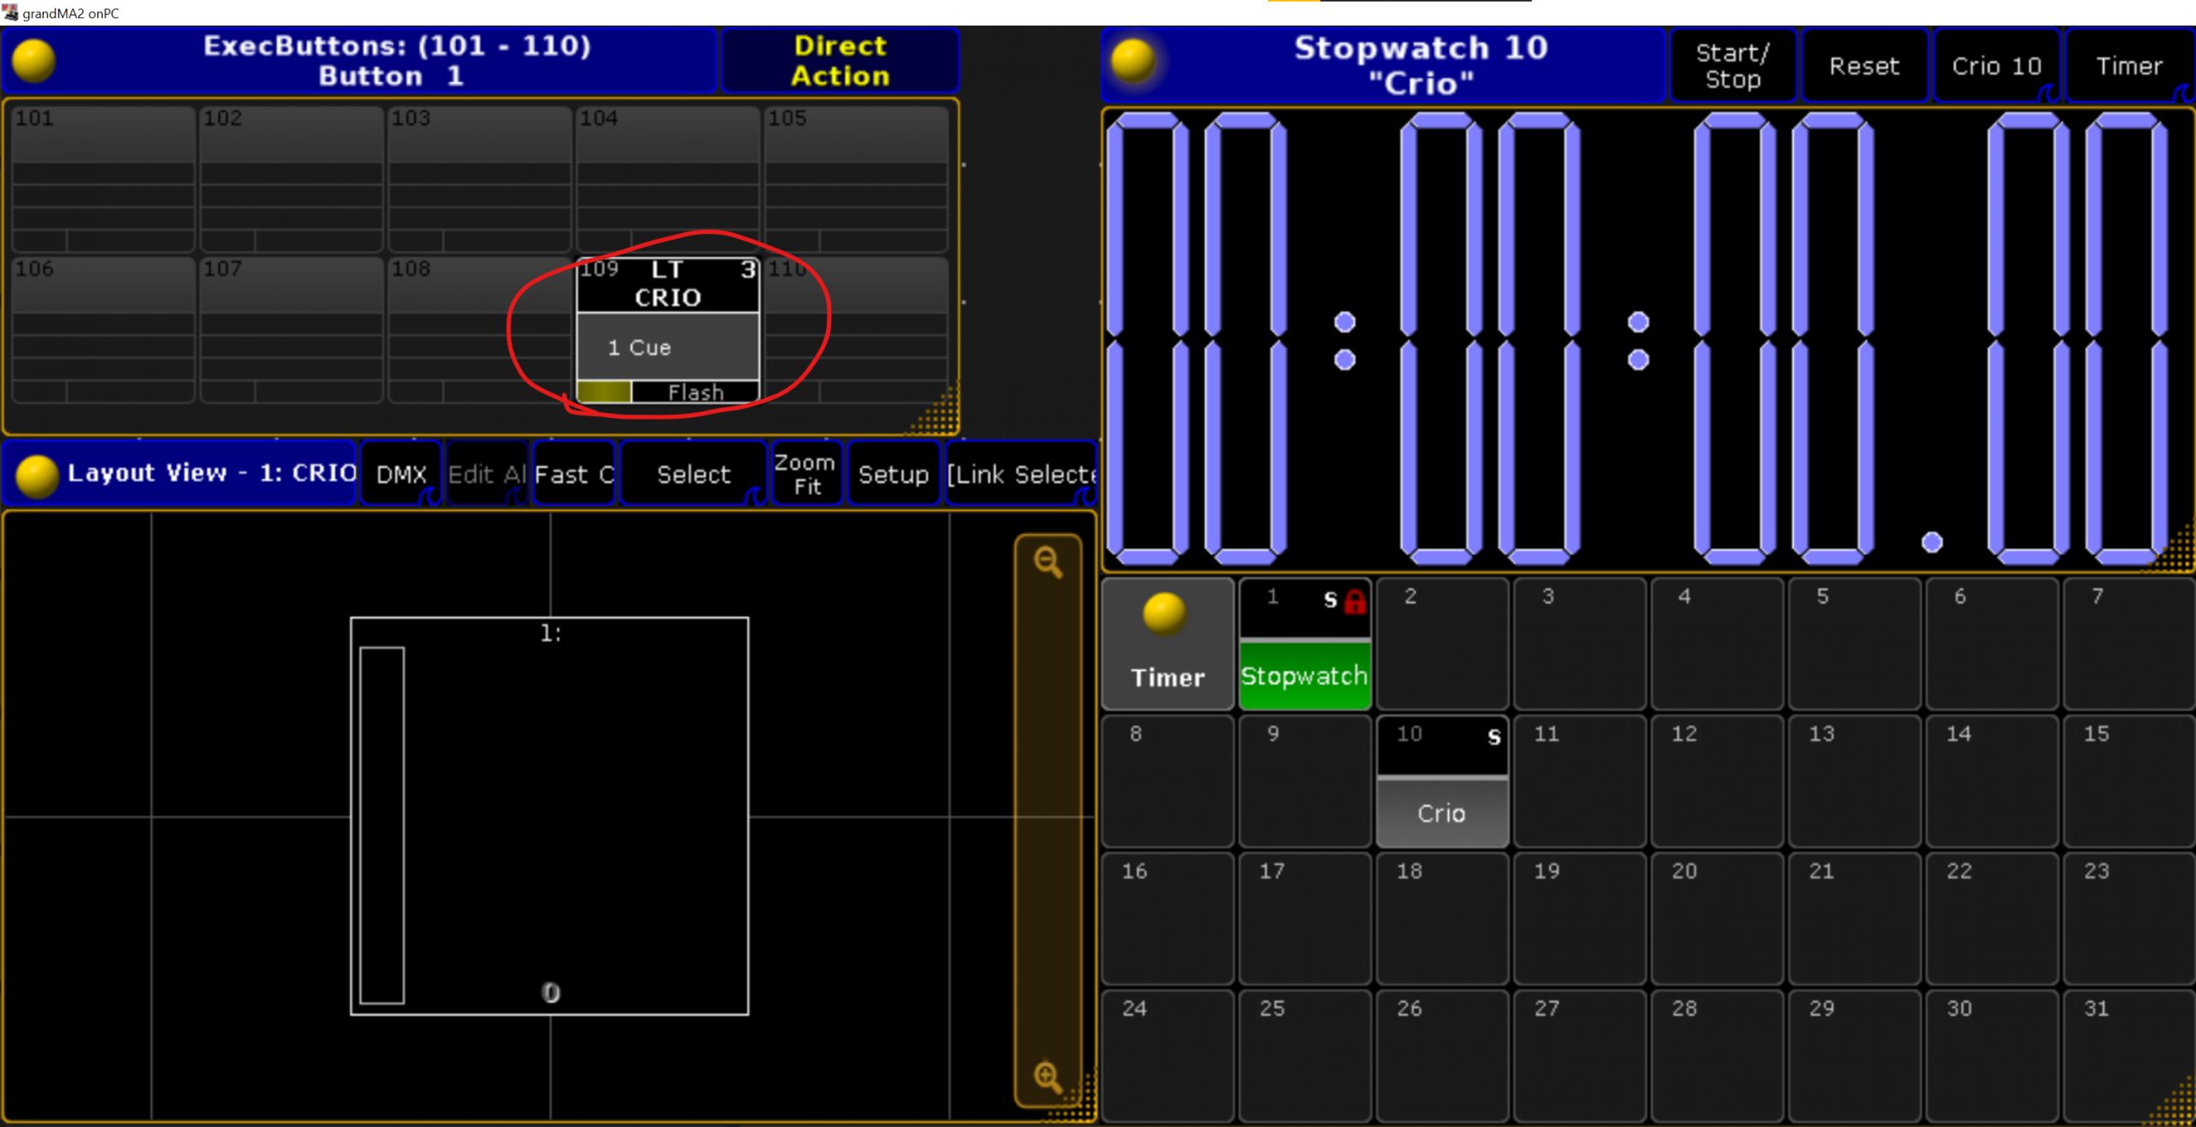This screenshot has height=1127, width=2196.
Task: Click '1 Cue' text on executor 109
Action: (x=639, y=347)
